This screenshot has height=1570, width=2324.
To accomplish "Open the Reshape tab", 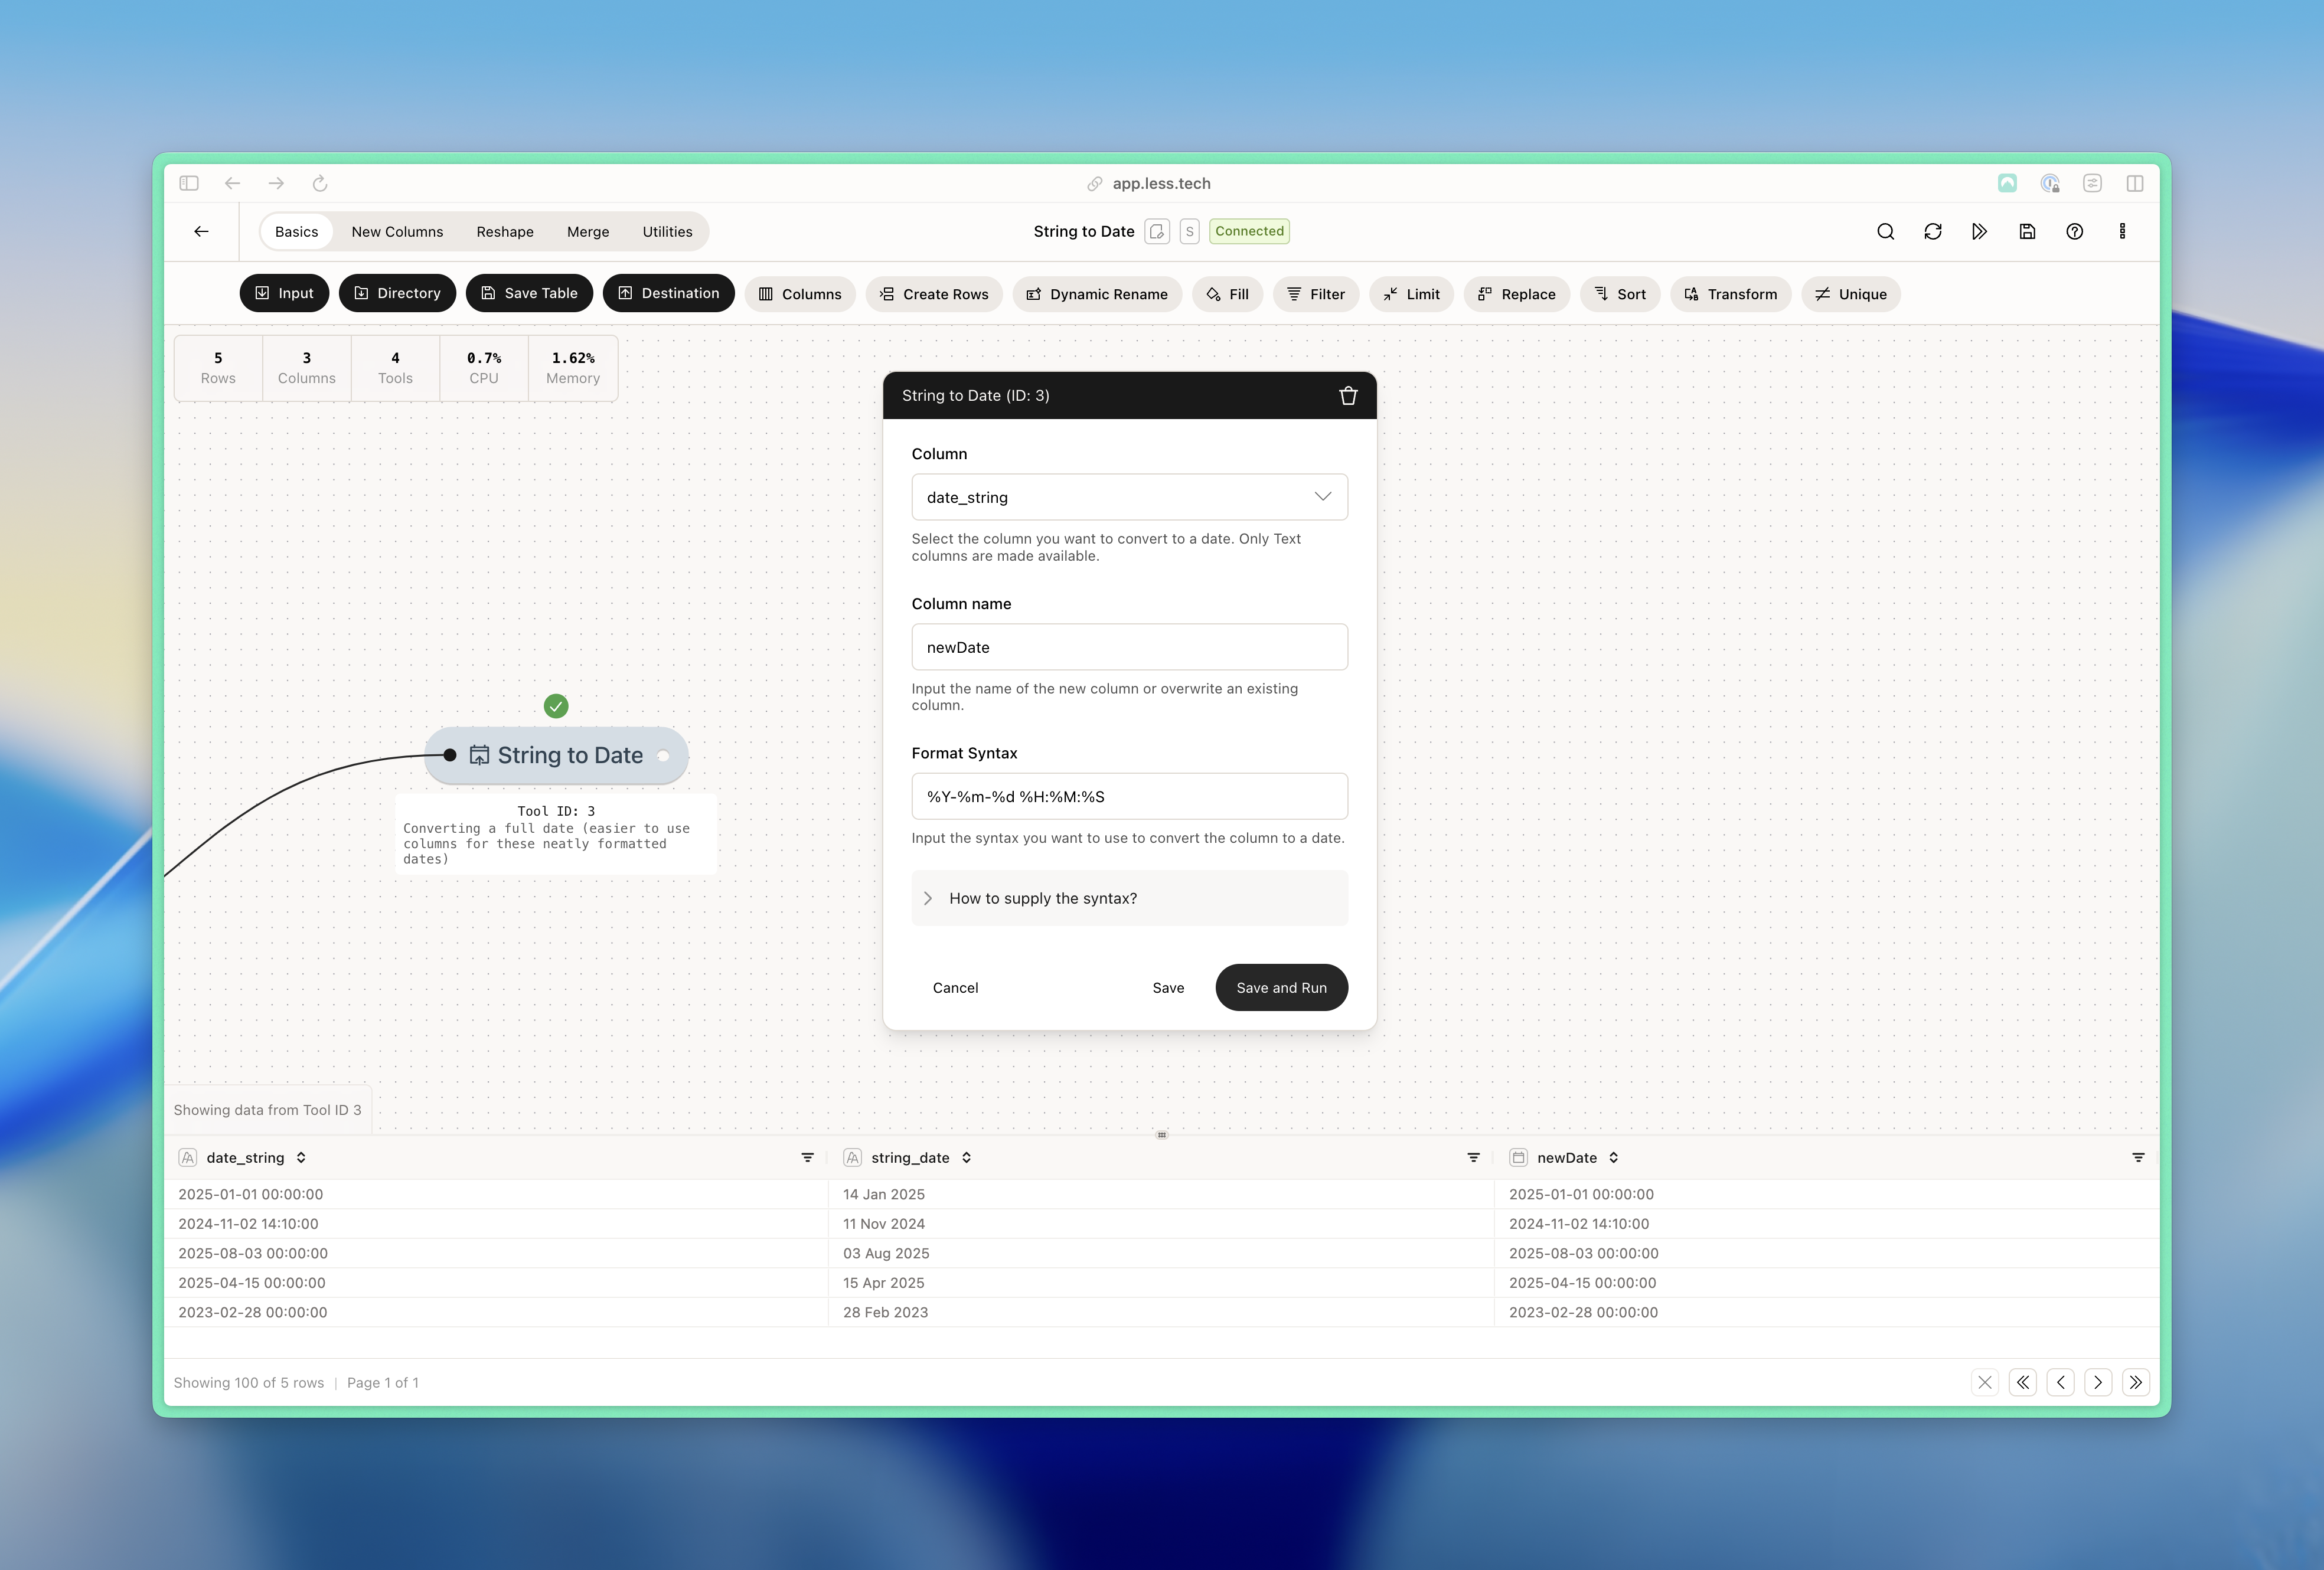I will point(504,232).
